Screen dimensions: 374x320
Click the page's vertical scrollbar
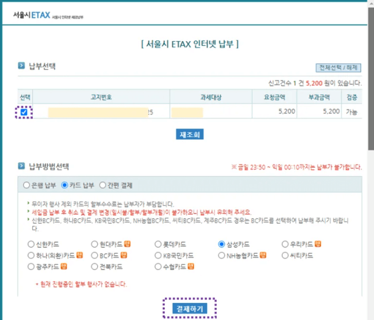371,79
